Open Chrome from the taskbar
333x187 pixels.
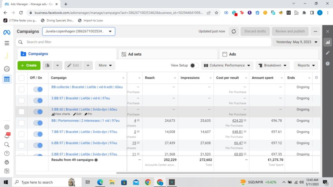148,182
